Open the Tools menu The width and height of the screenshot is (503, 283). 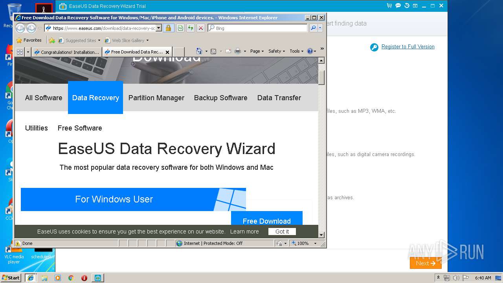[x=297, y=51]
